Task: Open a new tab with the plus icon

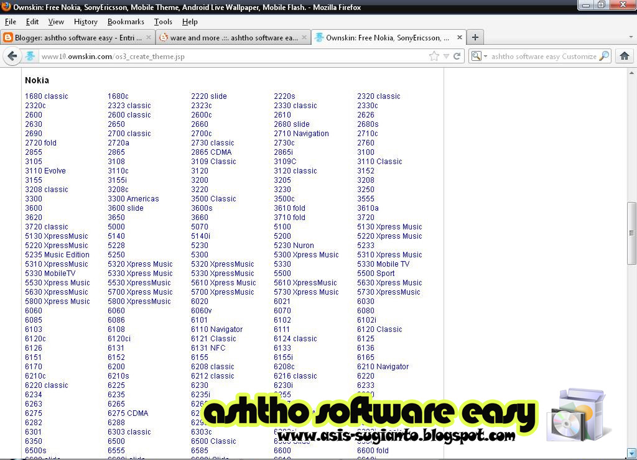Action: click(475, 37)
